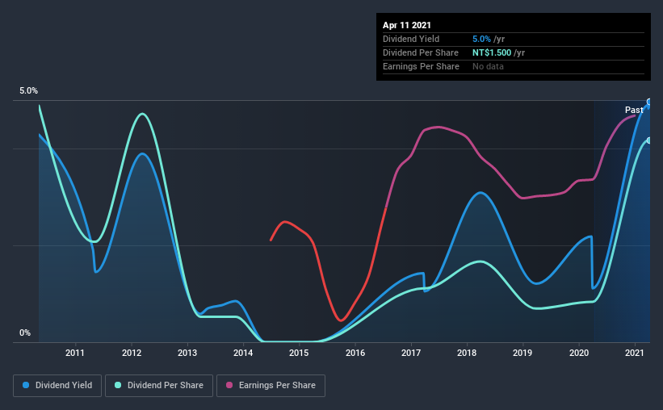Select the 2014 x-axis label
This screenshot has width=663, height=410.
point(243,353)
